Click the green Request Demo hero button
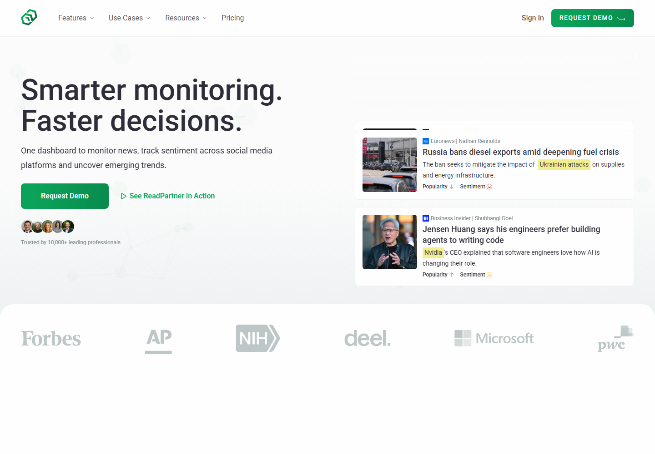Viewport: 655px width, 454px height. pyautogui.click(x=65, y=196)
